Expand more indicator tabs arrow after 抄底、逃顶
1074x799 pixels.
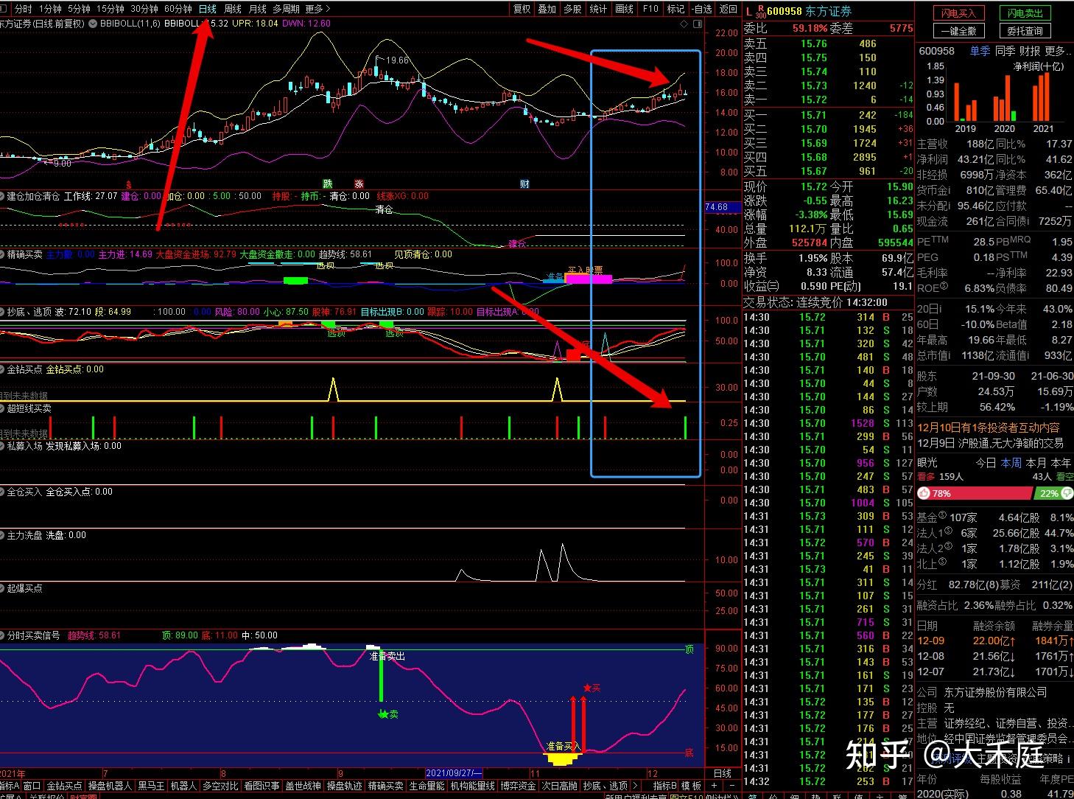(x=634, y=786)
